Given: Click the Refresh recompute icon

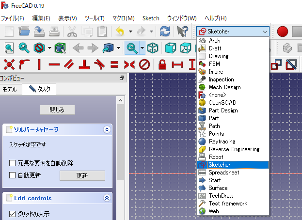Looking at the screenshot, I should pos(165,31).
